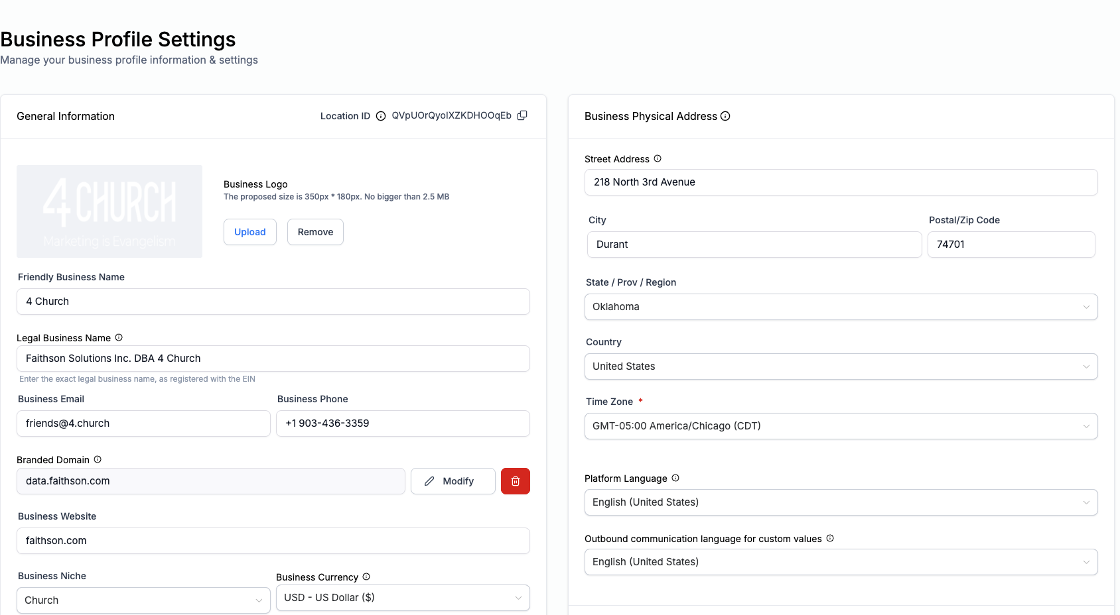1120x615 pixels.
Task: Click the Location ID info icon
Action: click(x=381, y=116)
